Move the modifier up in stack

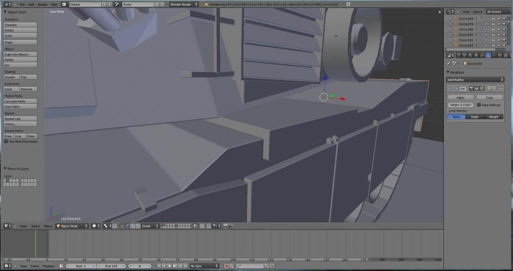click(489, 88)
